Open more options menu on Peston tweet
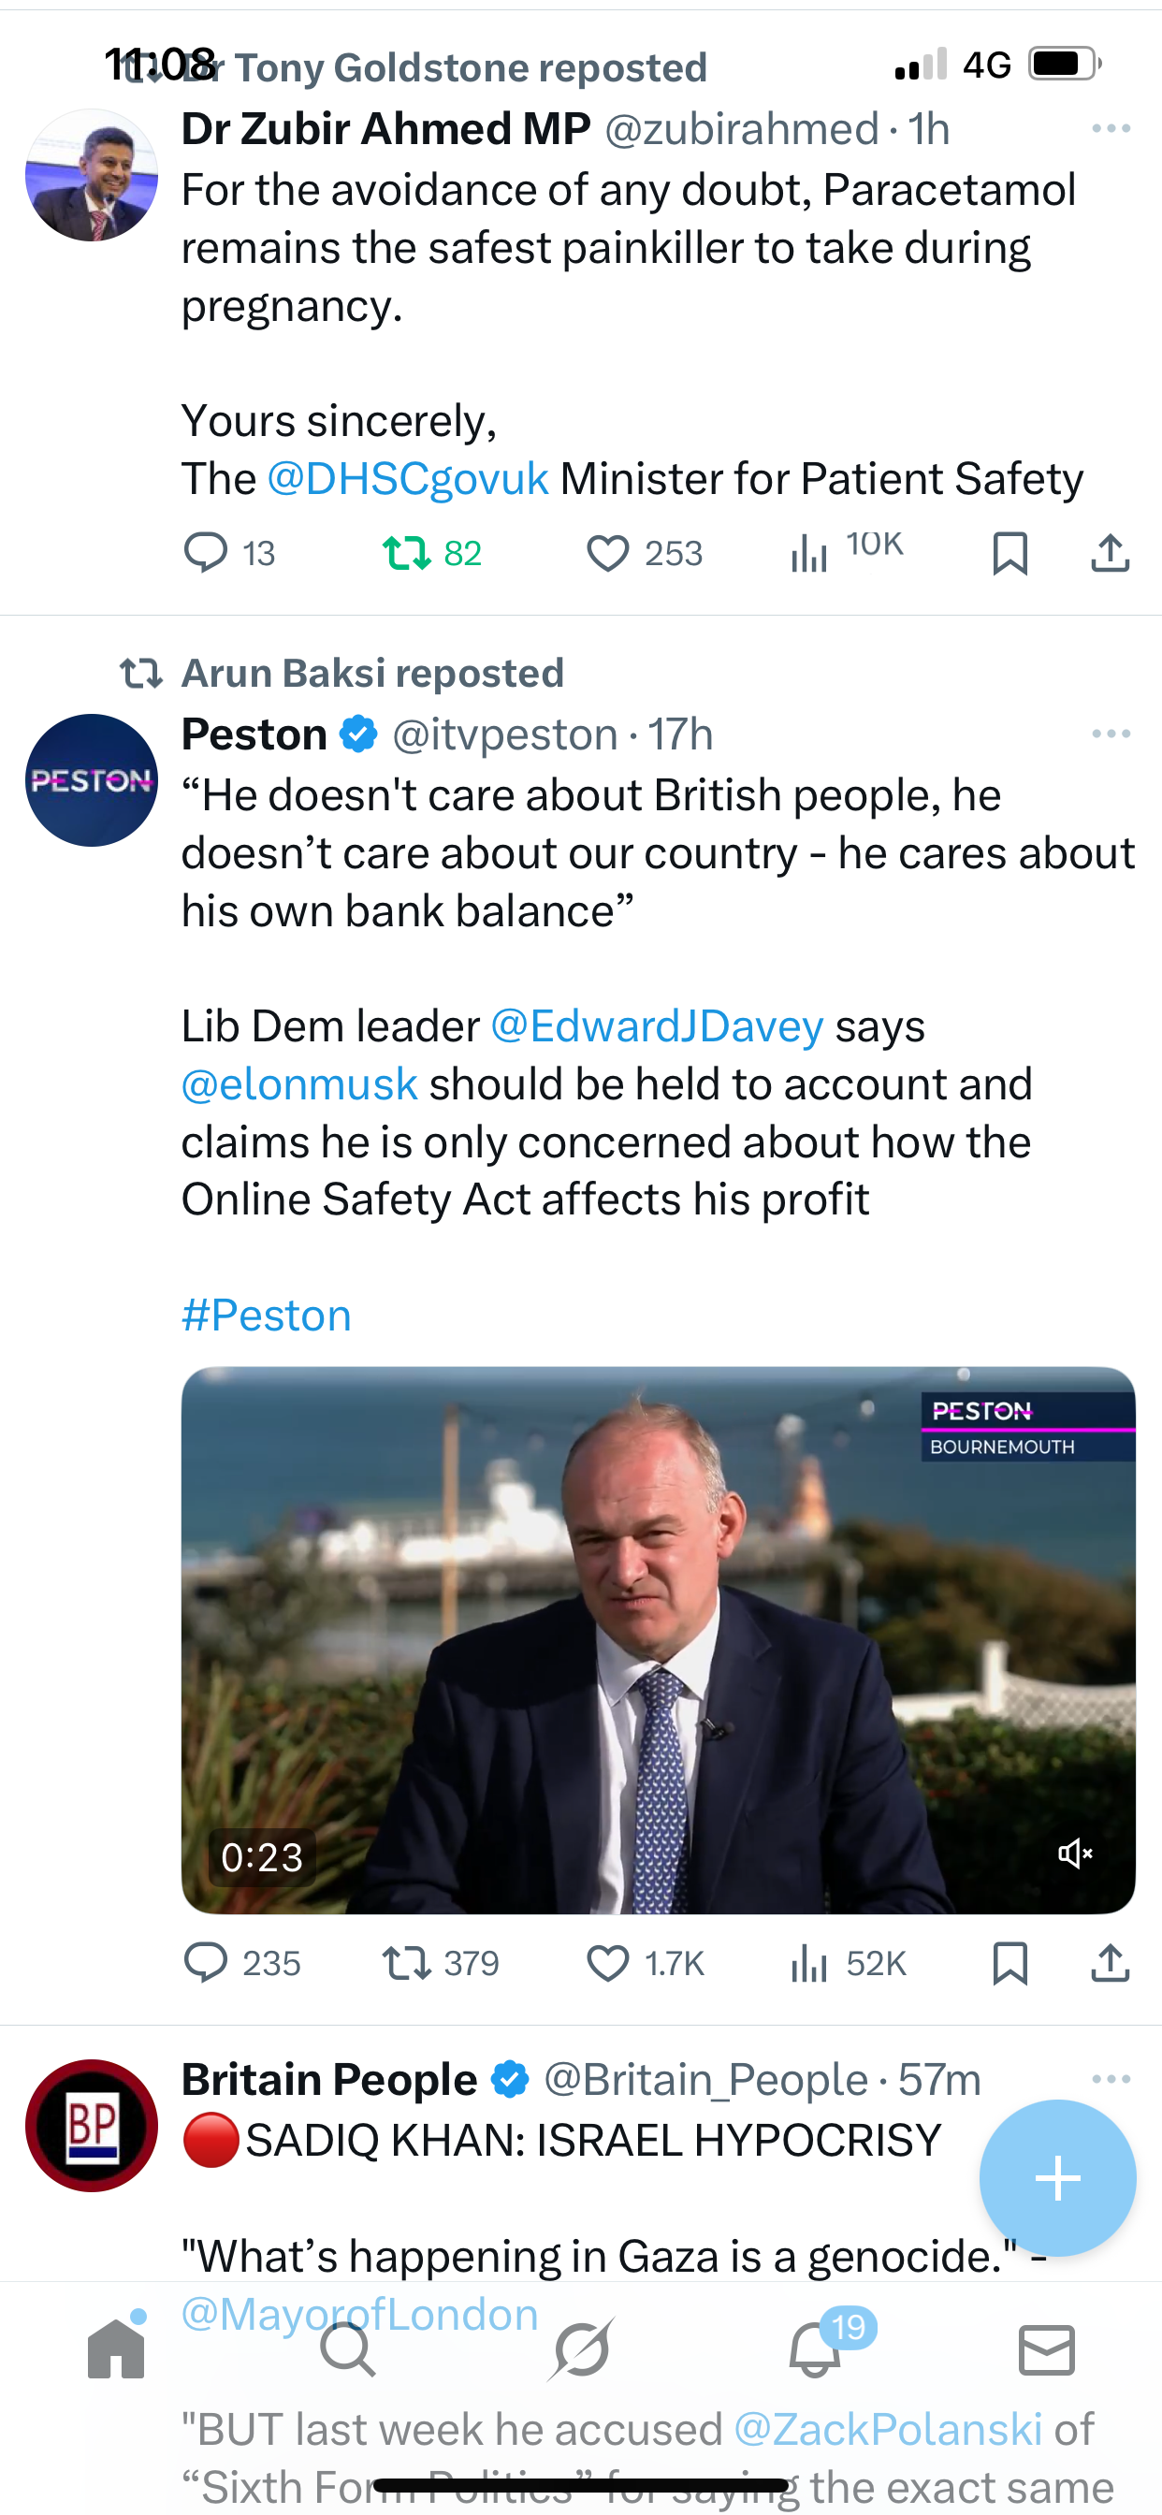This screenshot has width=1162, height=2515. pos(1111,734)
